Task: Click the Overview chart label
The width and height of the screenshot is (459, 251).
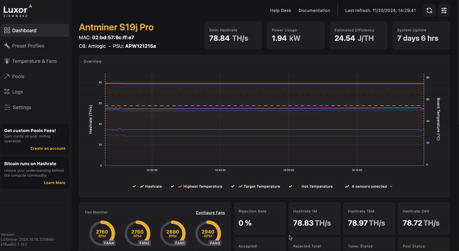Action: pos(92,61)
